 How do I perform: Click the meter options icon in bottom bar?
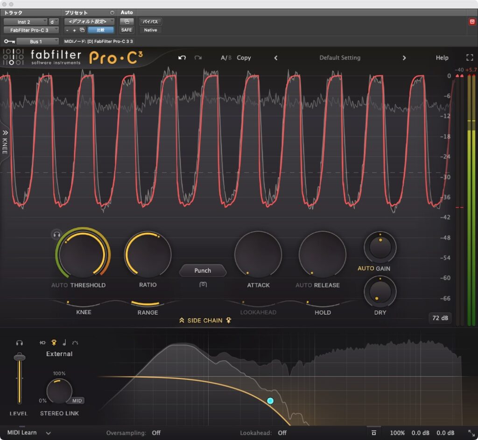(374, 433)
